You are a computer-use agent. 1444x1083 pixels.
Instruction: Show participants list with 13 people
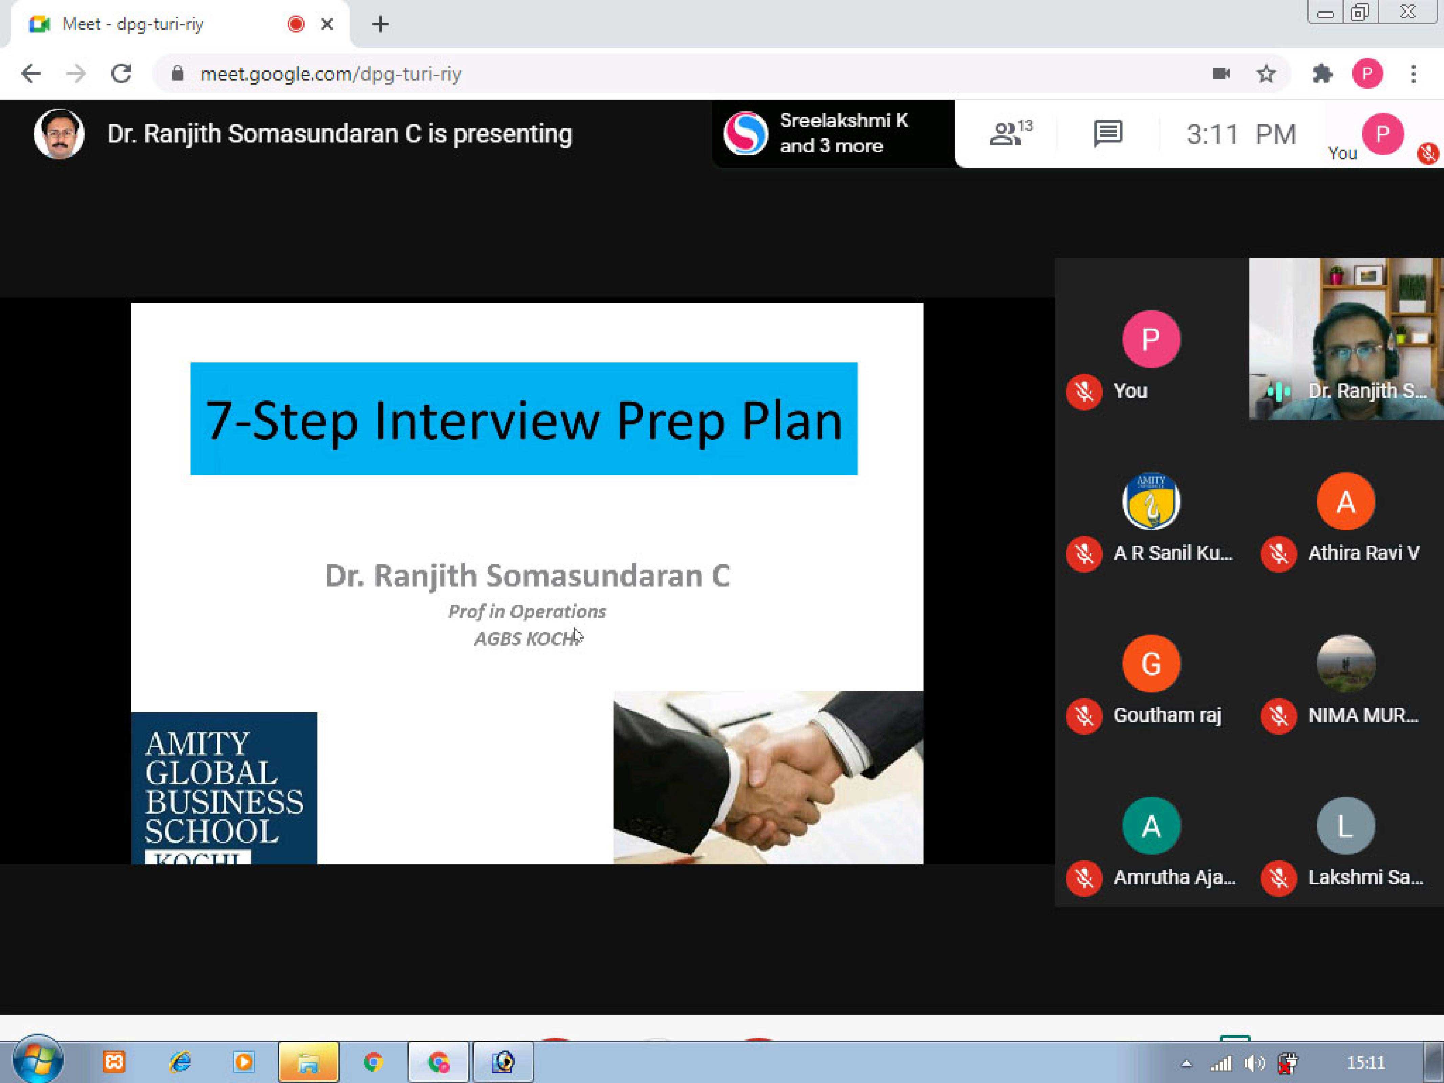(x=1010, y=134)
